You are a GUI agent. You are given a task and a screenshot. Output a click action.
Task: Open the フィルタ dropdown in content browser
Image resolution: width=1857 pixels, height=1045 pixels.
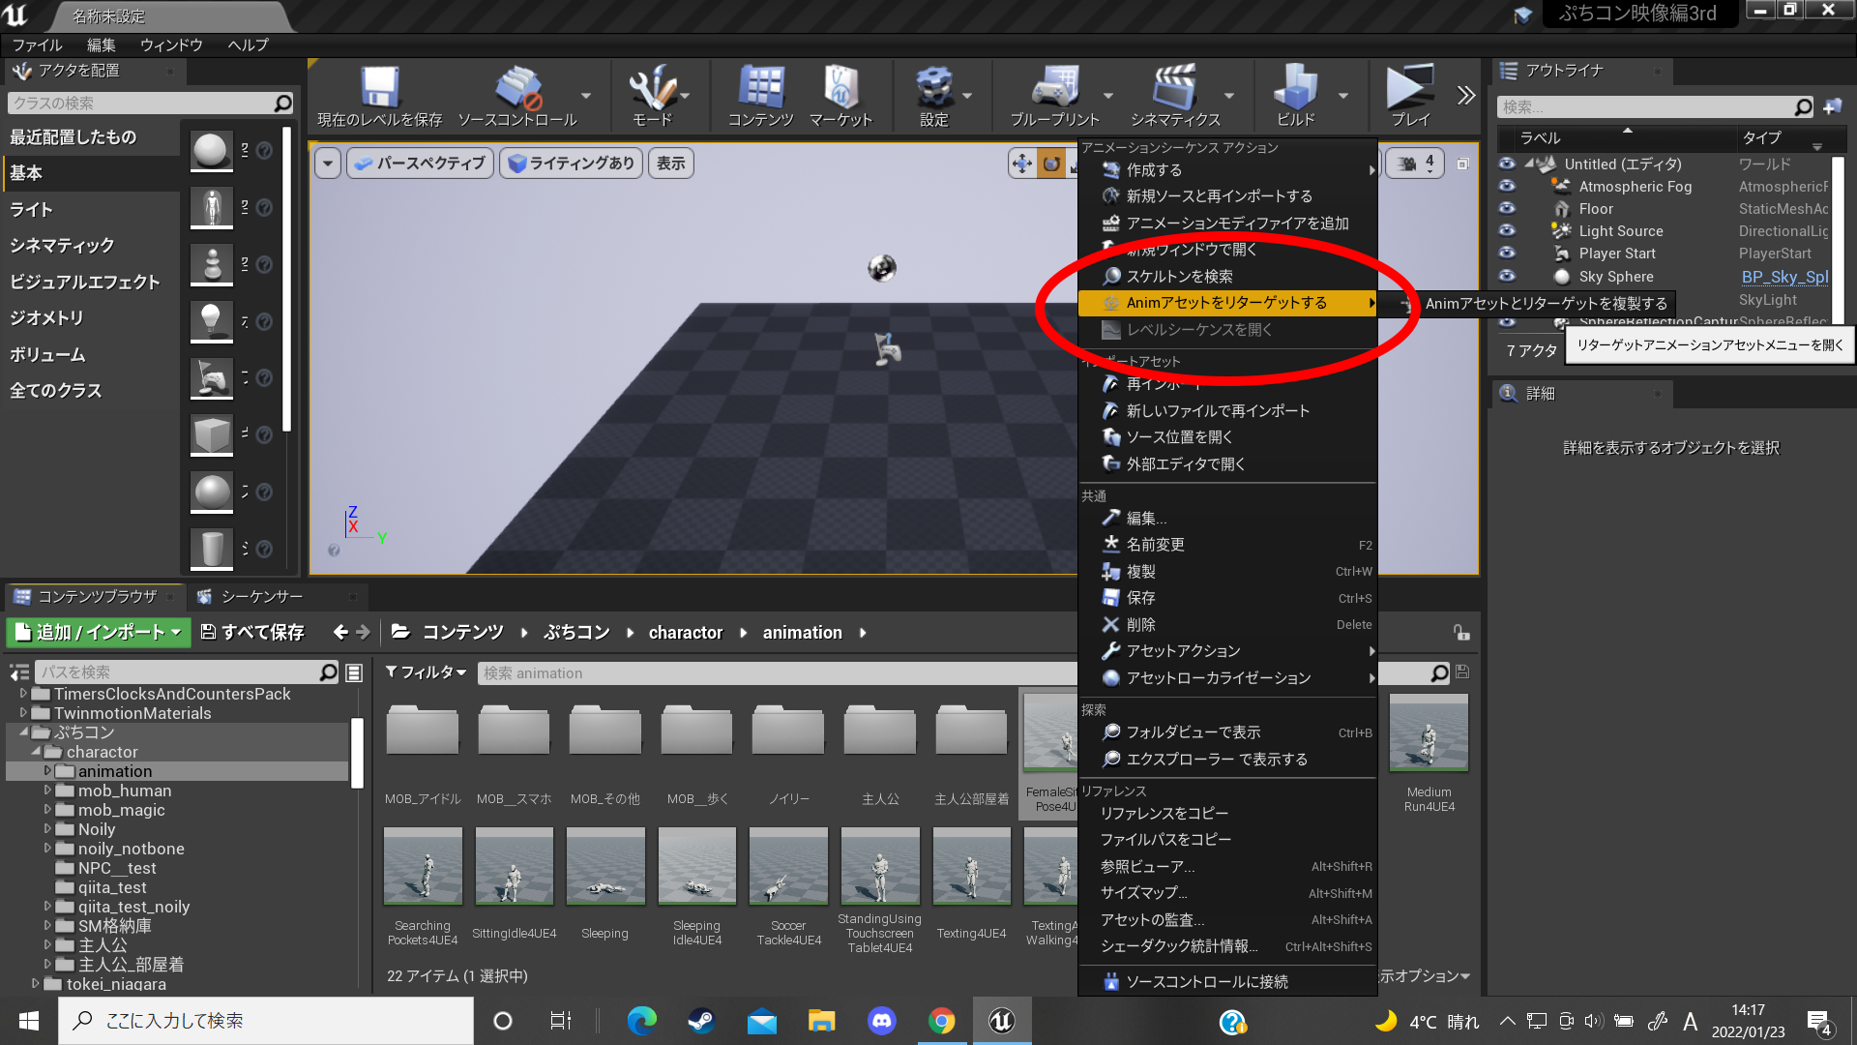point(427,672)
